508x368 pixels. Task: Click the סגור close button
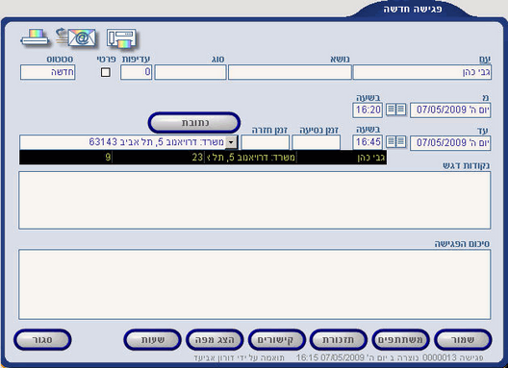pos(42,340)
